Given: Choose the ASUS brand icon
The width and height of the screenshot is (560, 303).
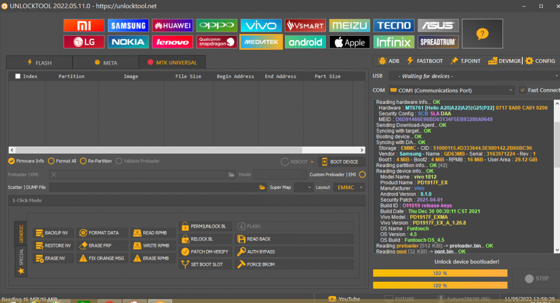Looking at the screenshot, I should click(438, 25).
